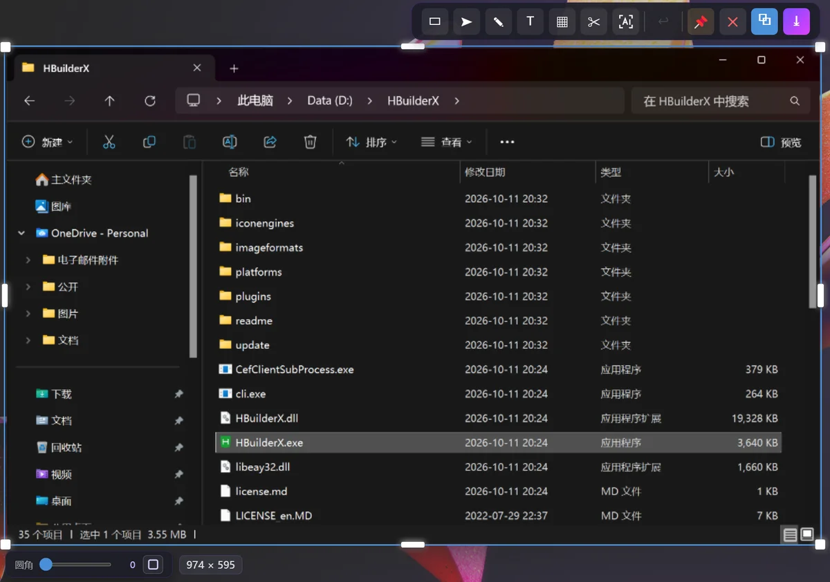Add a new Explorer tab

coord(234,68)
